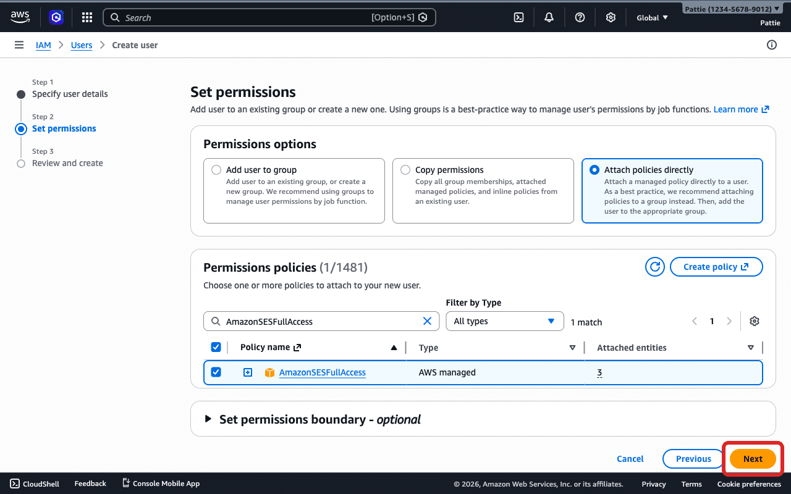Open the help question mark menu
Screen dimensions: 791x494
click(x=580, y=17)
